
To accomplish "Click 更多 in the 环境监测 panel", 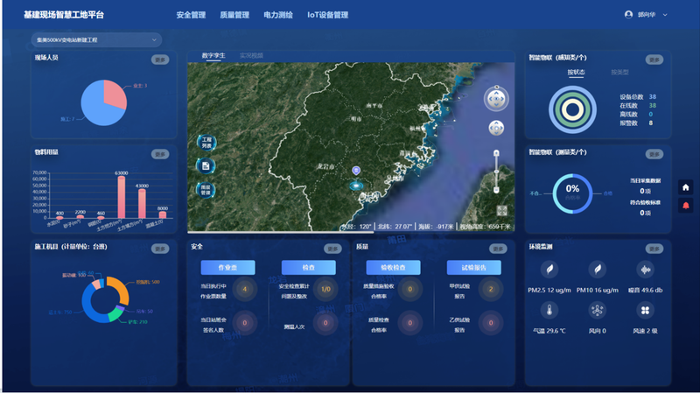I will (654, 249).
